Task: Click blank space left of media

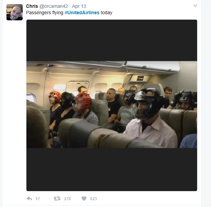Action: [x=14, y=105]
